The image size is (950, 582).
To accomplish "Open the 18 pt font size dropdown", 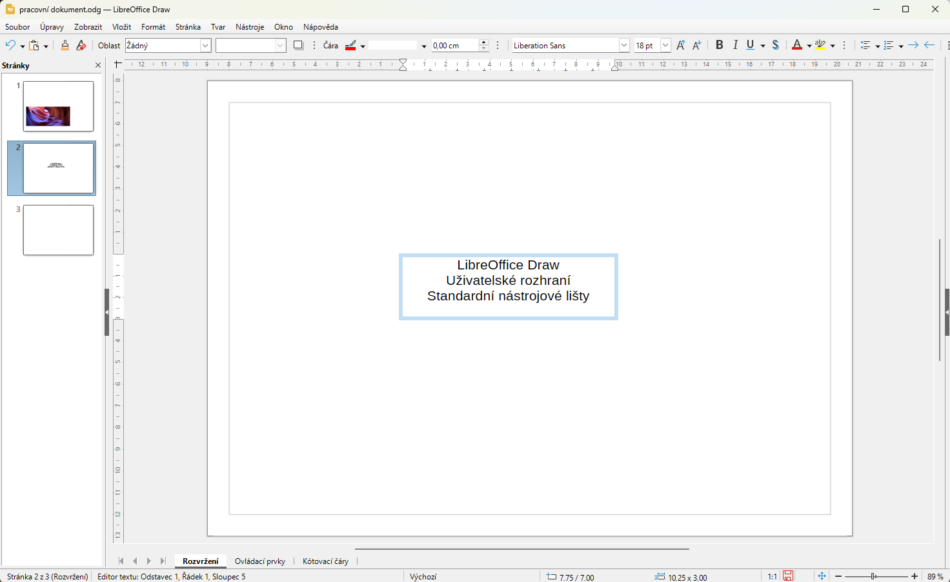I will pos(665,45).
